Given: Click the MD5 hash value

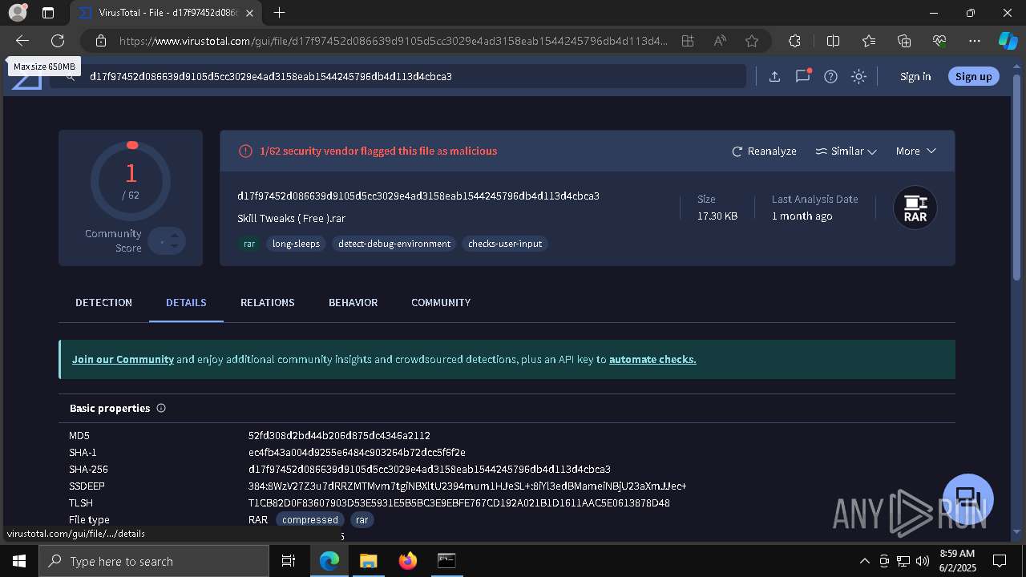Looking at the screenshot, I should (x=339, y=435).
